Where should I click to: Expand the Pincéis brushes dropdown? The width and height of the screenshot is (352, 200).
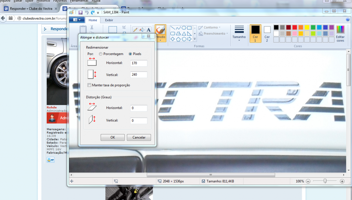coord(161,39)
